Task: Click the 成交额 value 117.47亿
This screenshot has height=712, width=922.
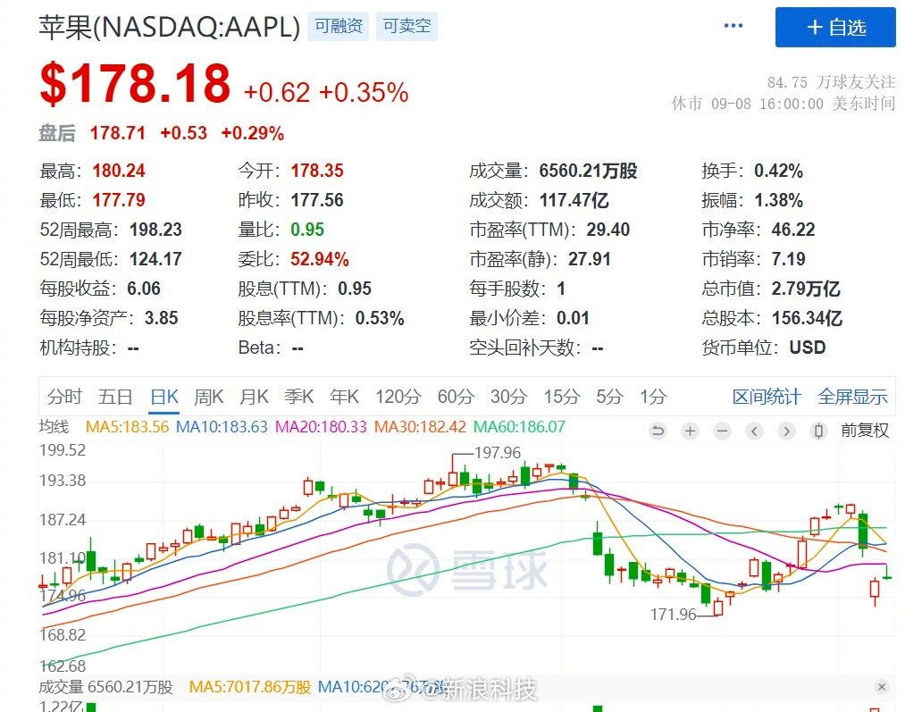Action: pos(574,200)
